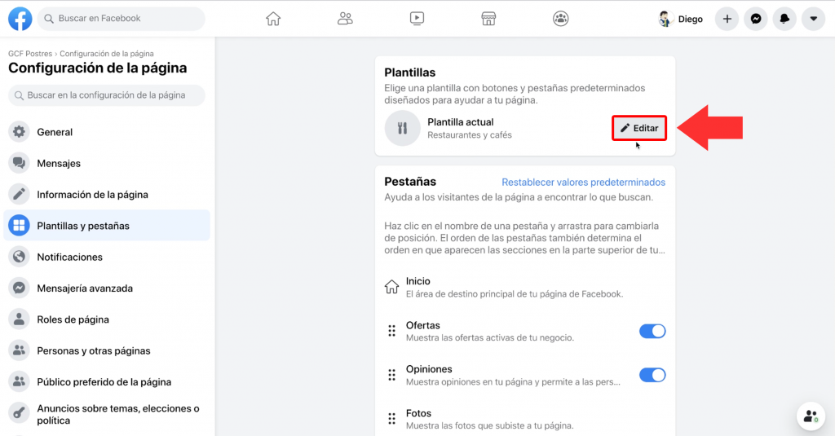Click Editar button for current template

pyautogui.click(x=639, y=128)
